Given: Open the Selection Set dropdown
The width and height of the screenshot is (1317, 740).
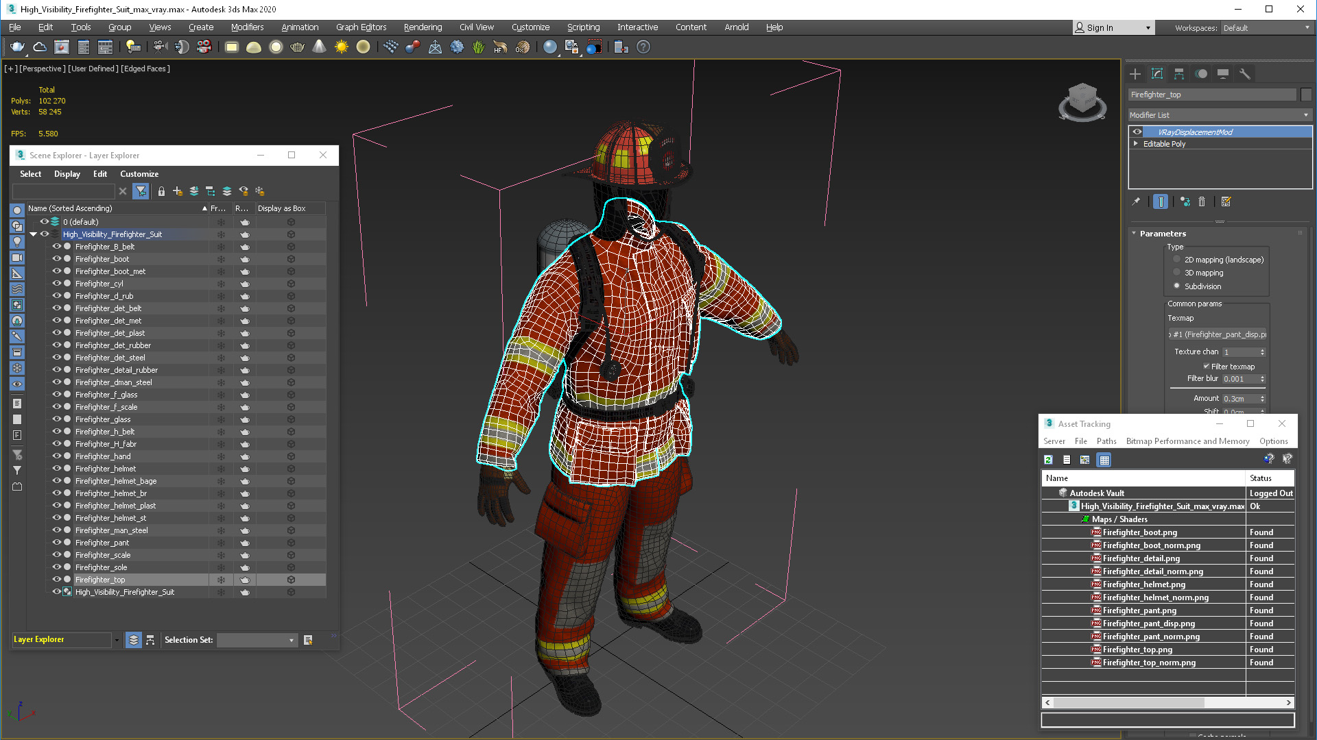Looking at the screenshot, I should coord(256,640).
